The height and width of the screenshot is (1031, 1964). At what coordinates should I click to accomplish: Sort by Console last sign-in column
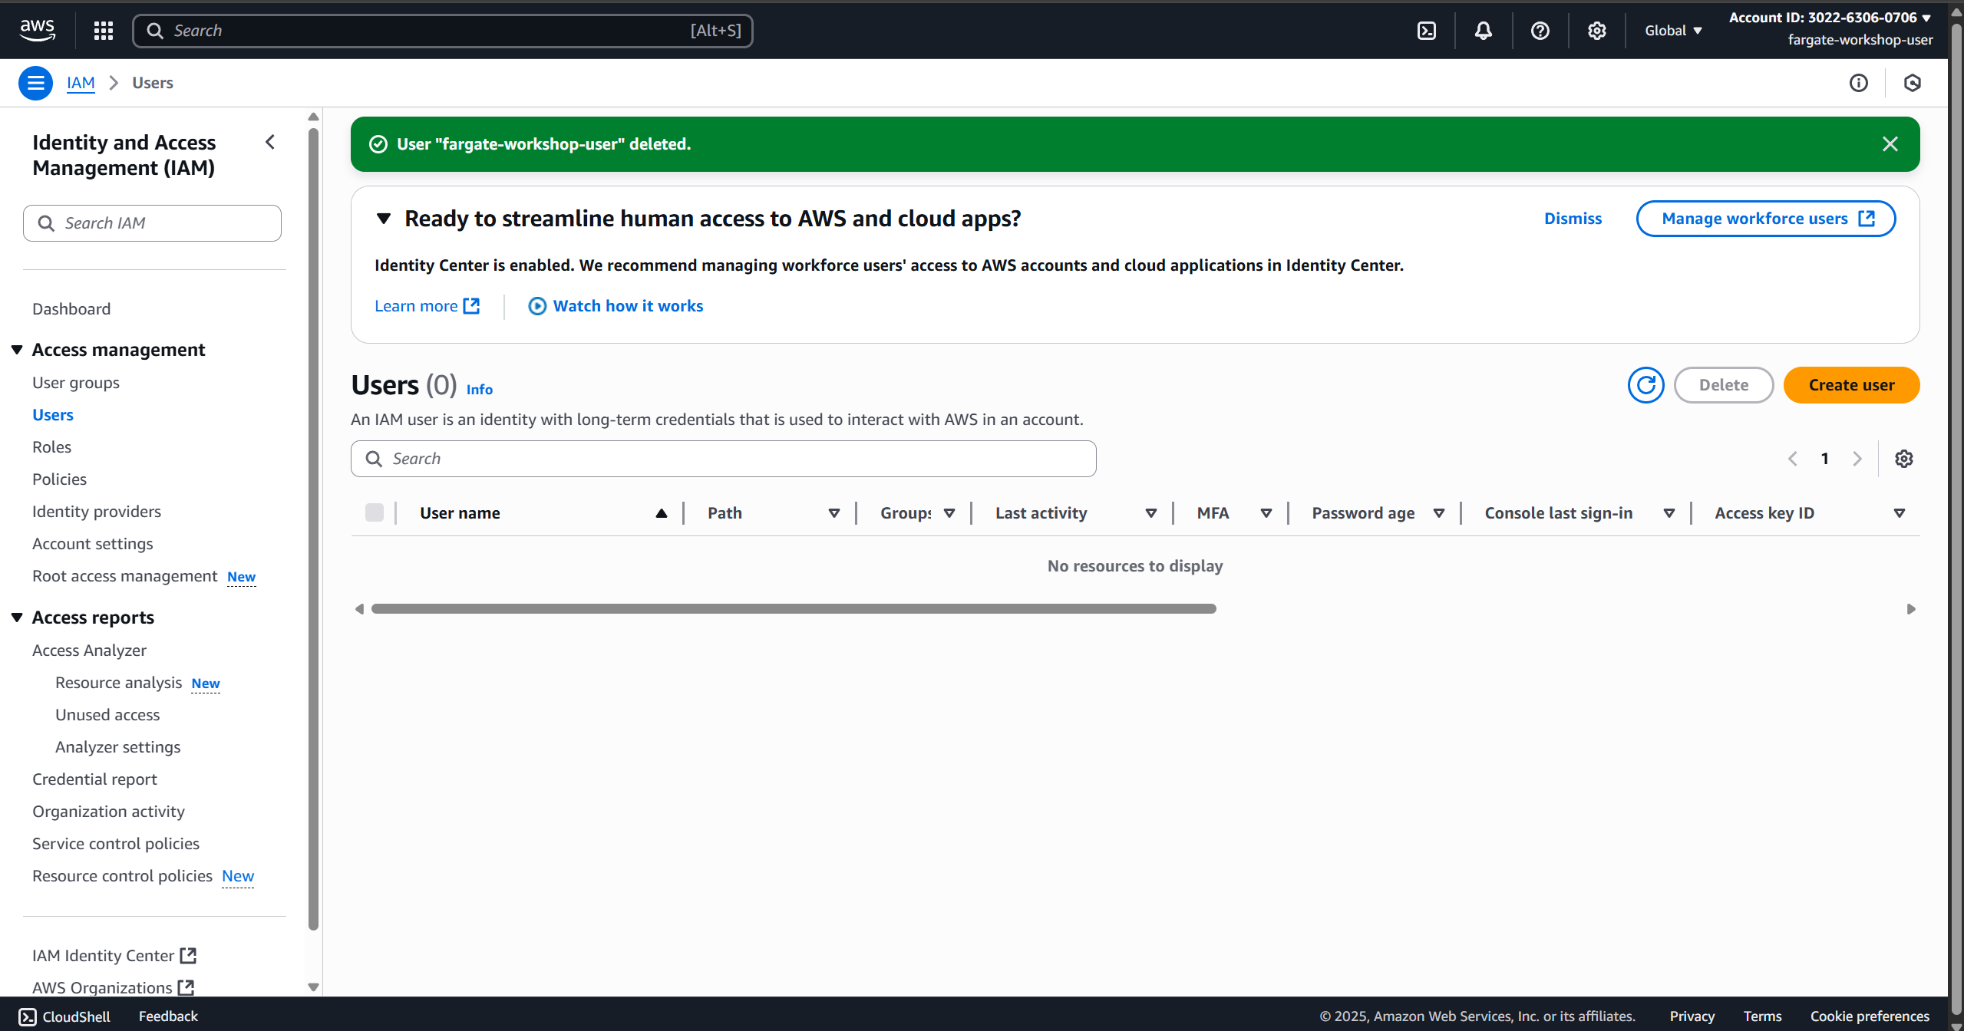(1669, 513)
